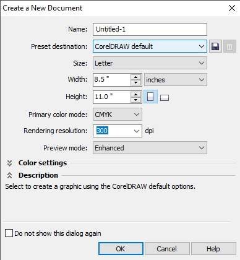Open the Rendering resolution dropdown arrow
This screenshot has height=260, width=240.
[x=137, y=131]
